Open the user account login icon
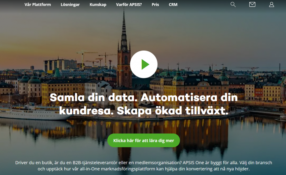This screenshot has width=286, height=175. (272, 5)
